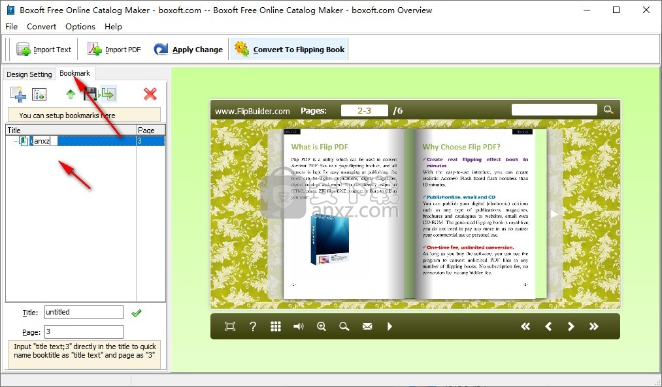Click 'Publishonline, email and CD' text
This screenshot has height=387, width=662.
pyautogui.click(x=461, y=197)
